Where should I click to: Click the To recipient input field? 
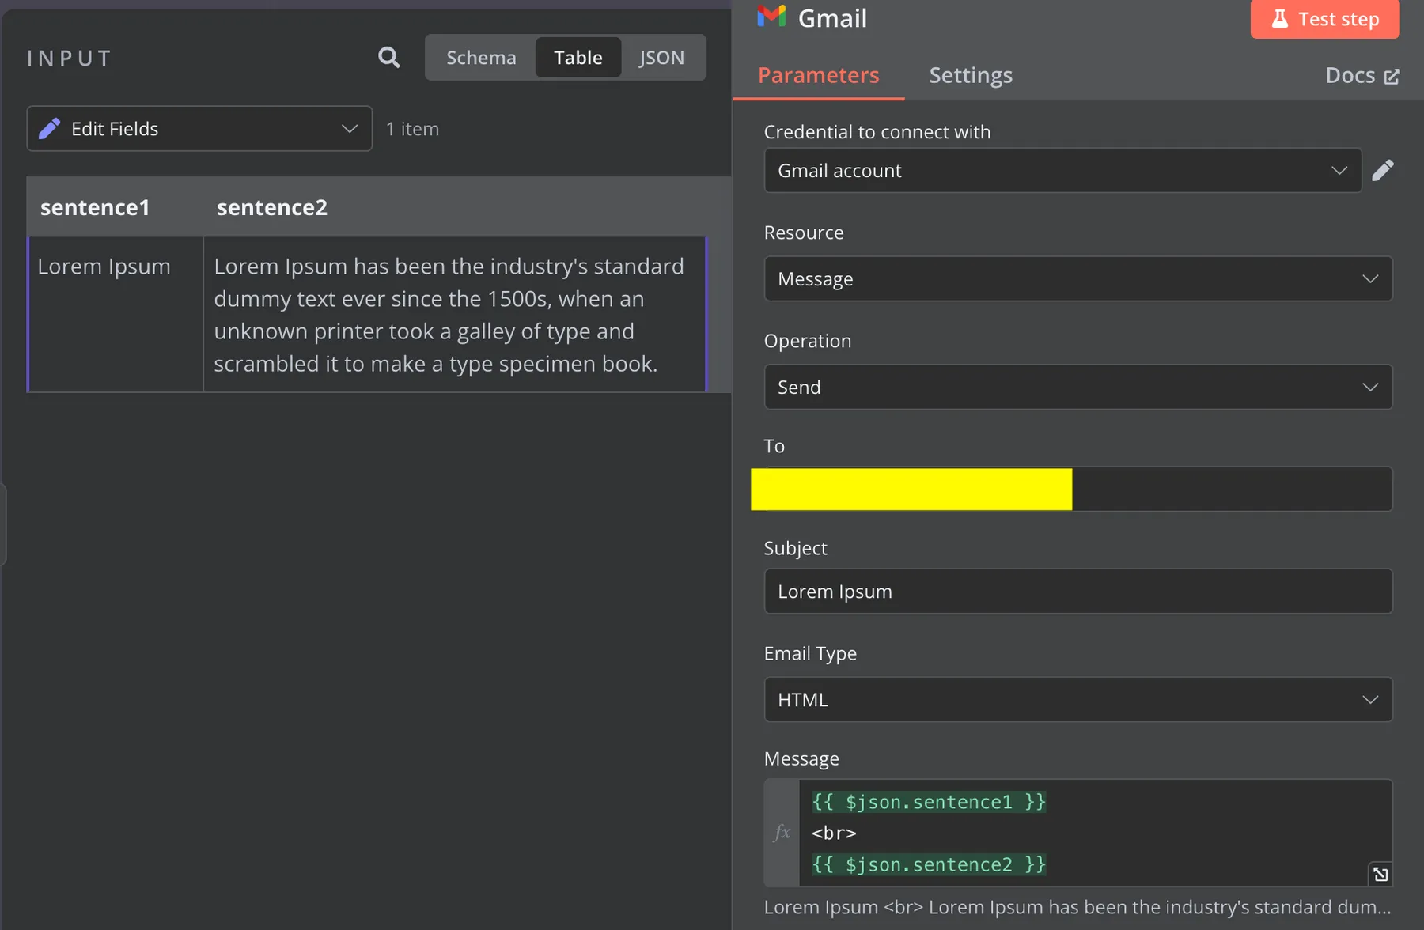[1077, 489]
